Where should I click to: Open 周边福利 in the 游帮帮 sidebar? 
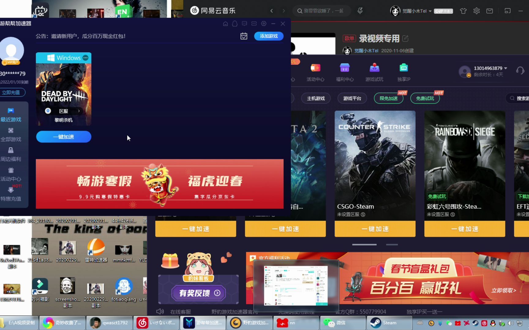click(11, 155)
